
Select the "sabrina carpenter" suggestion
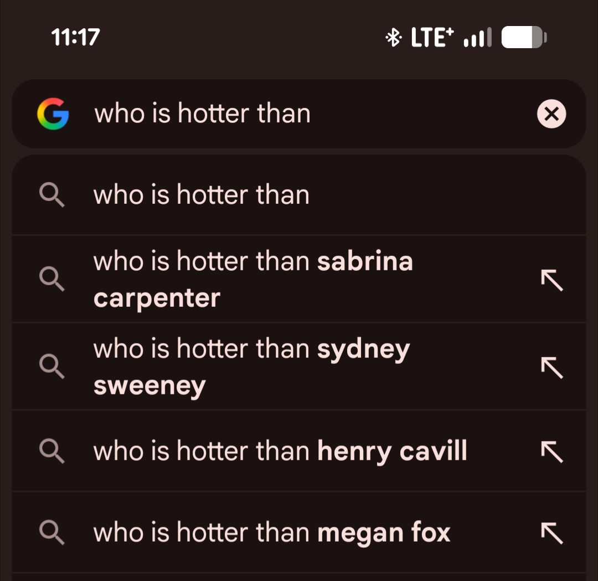[253, 279]
